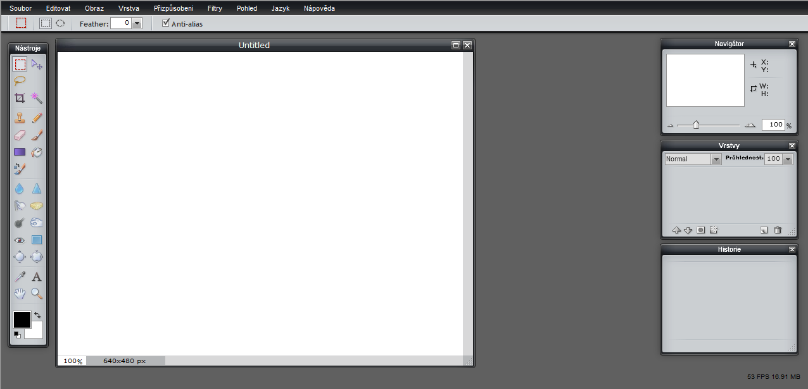Open the Vrstva menu

(129, 9)
